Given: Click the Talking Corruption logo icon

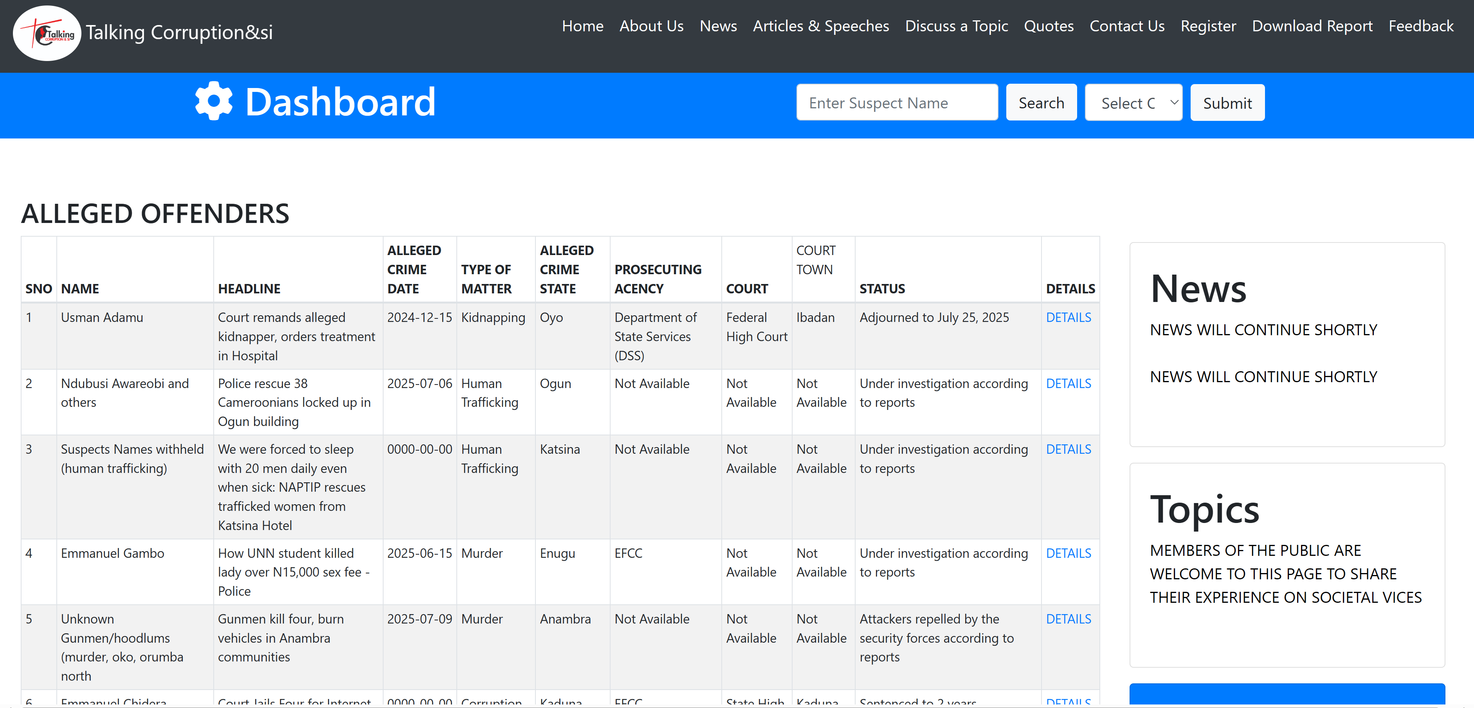Looking at the screenshot, I should [47, 33].
